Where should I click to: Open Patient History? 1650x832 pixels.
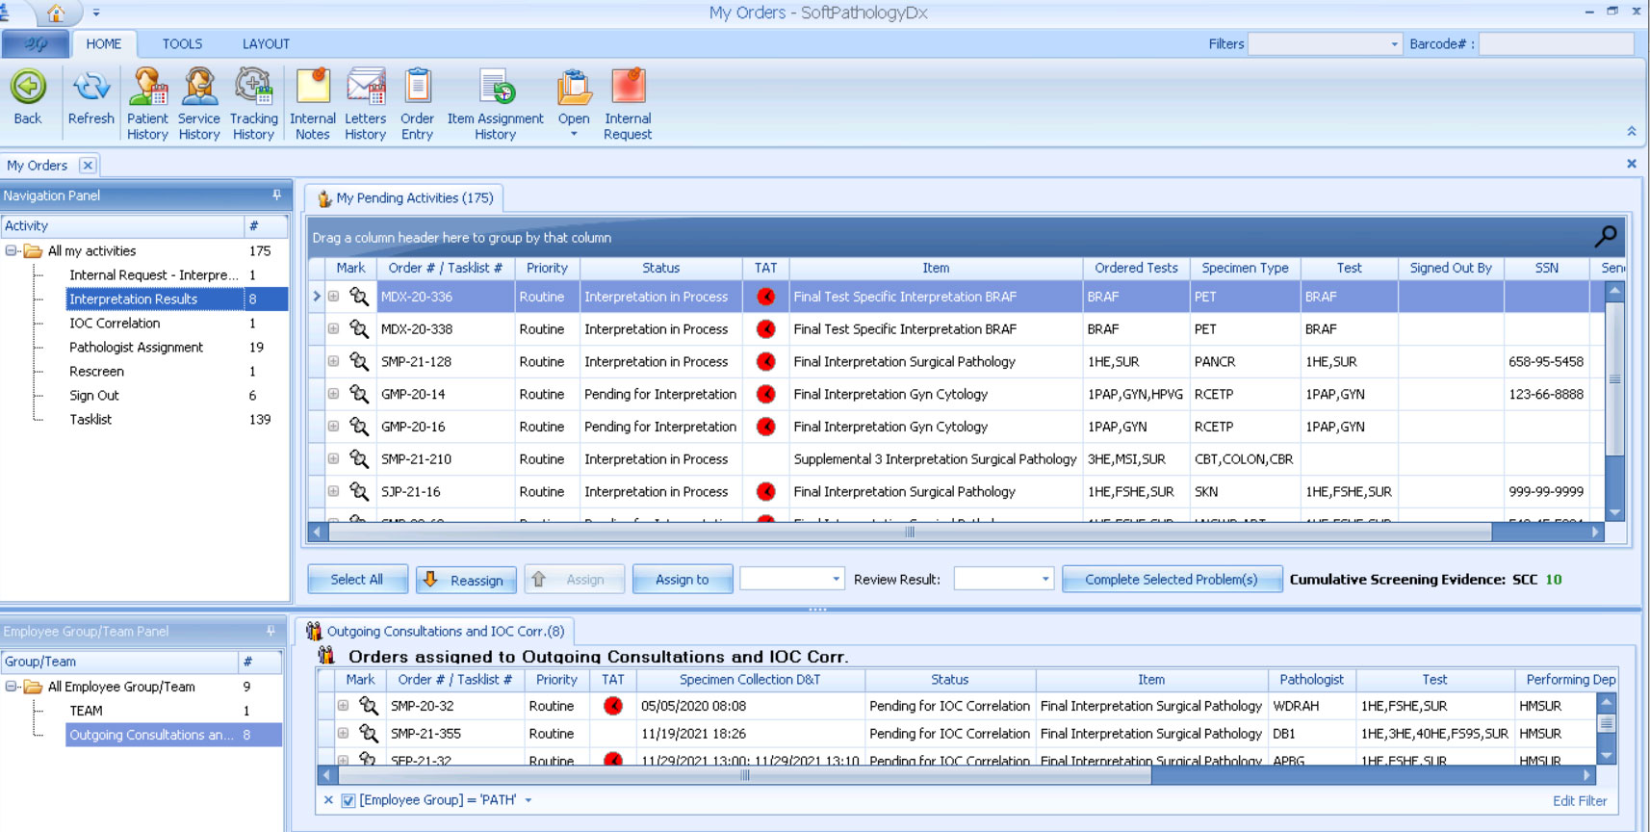click(x=147, y=88)
